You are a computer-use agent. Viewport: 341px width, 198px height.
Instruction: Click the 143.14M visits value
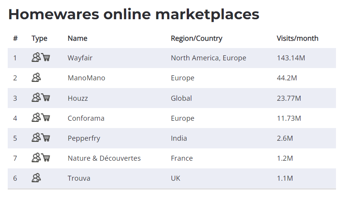tap(291, 58)
